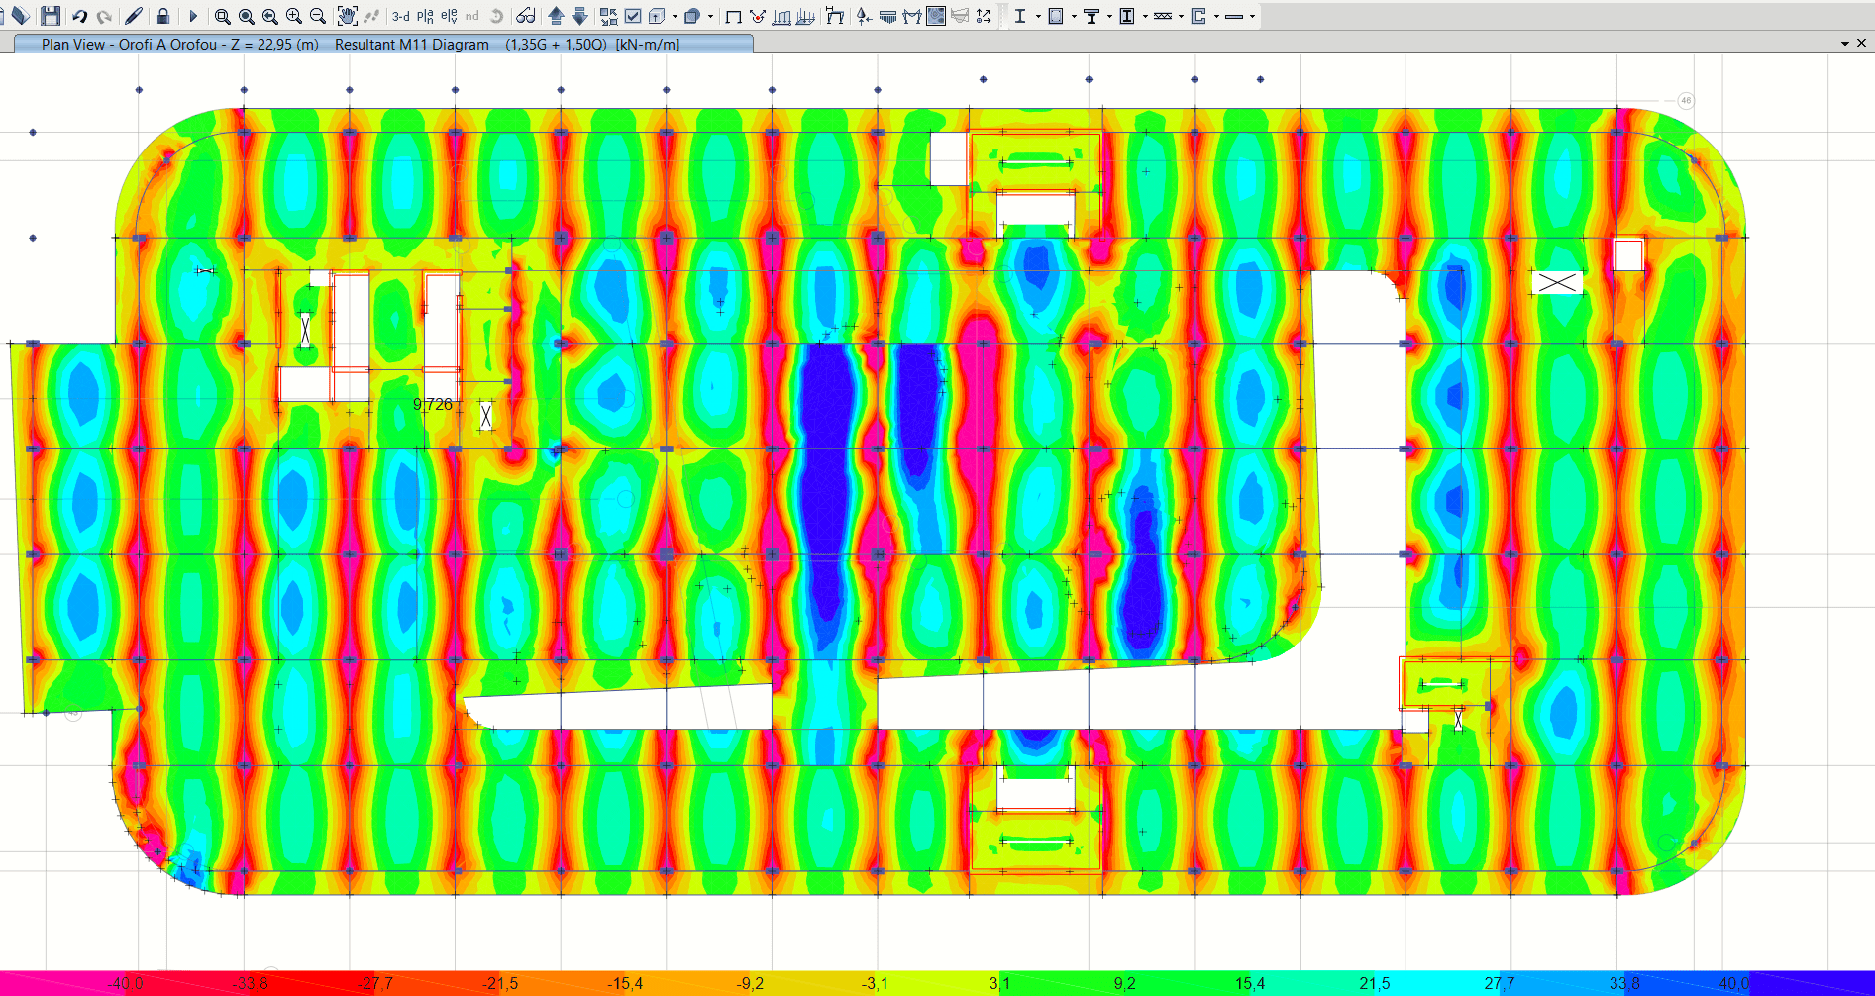Activate rubber band zoom tool
This screenshot has height=996, width=1875.
pos(223,16)
